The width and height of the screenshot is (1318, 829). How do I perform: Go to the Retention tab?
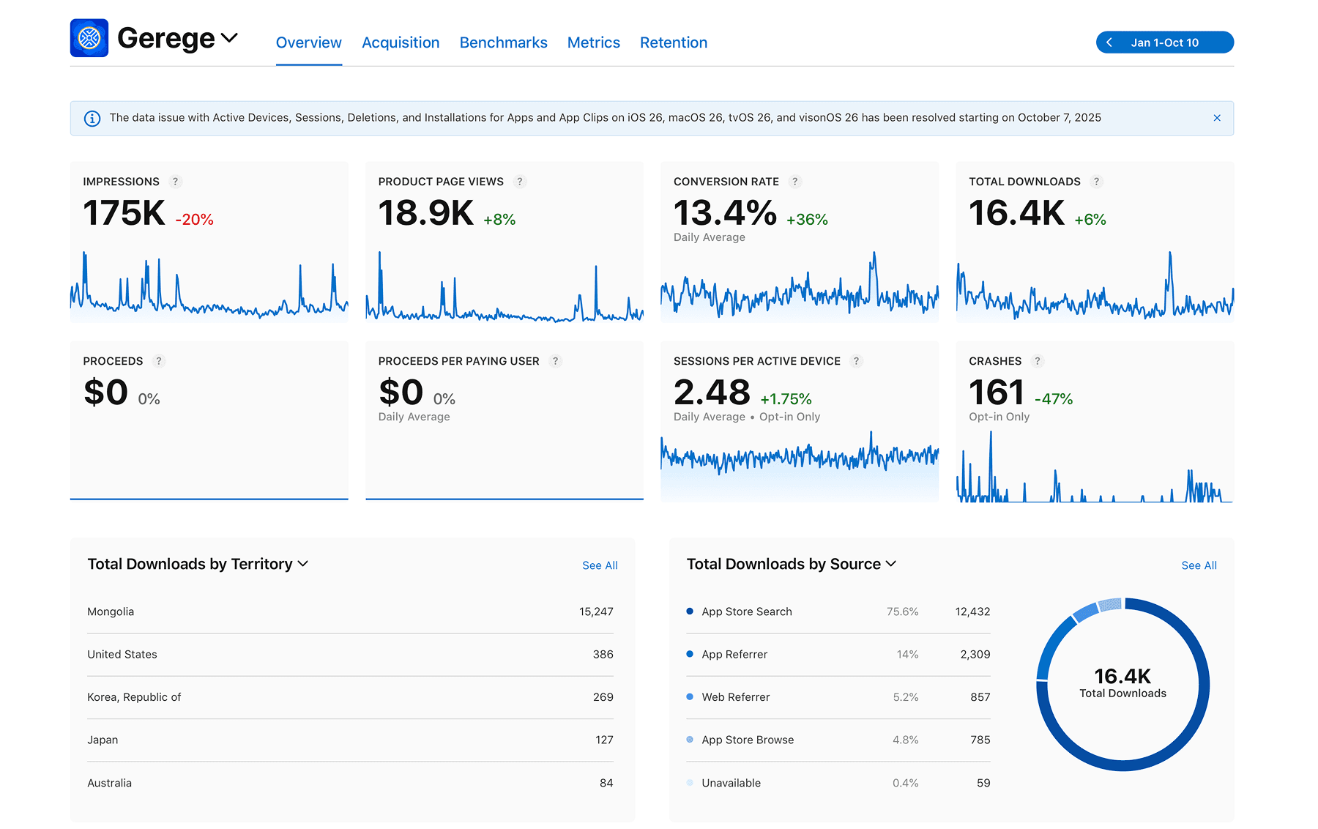[x=673, y=42]
